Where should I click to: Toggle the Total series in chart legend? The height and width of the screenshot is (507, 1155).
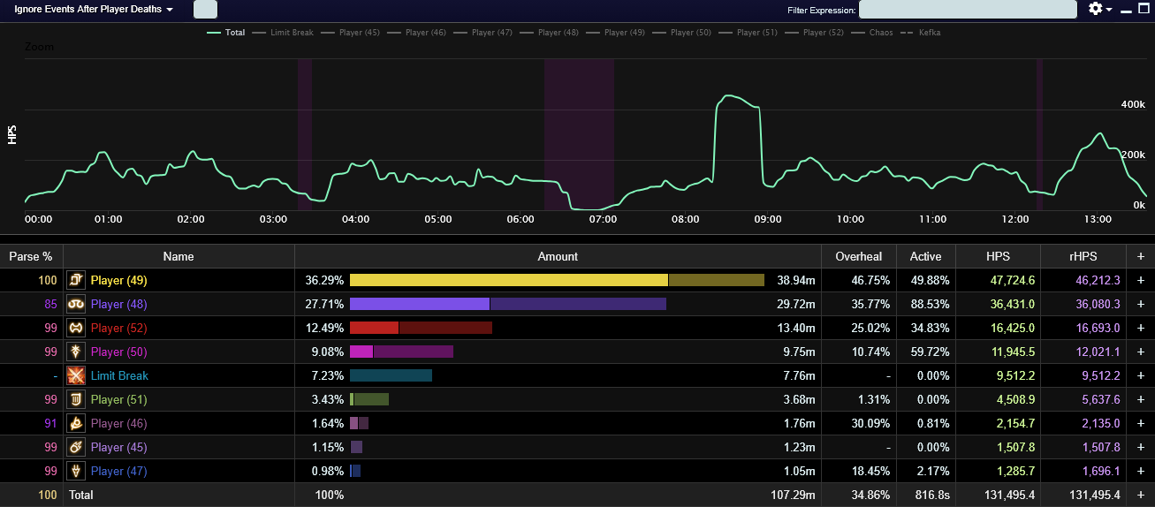pos(225,33)
